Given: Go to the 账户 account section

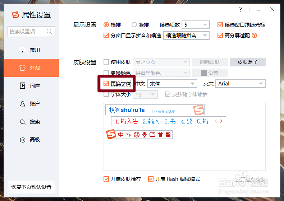Looking at the screenshot, I should (31, 104).
